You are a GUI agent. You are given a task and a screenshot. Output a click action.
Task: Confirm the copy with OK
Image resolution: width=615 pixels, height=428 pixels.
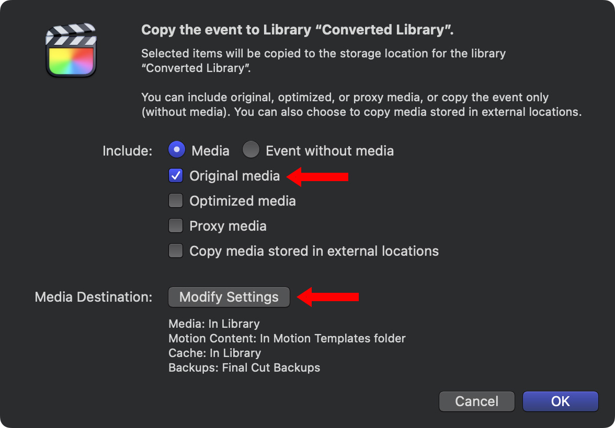pyautogui.click(x=560, y=401)
